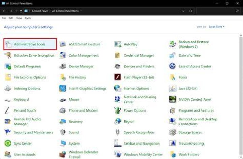Click the BitLocker Drive Encryption icon
Viewport: 243px width, 159px height.
[x=8, y=55]
